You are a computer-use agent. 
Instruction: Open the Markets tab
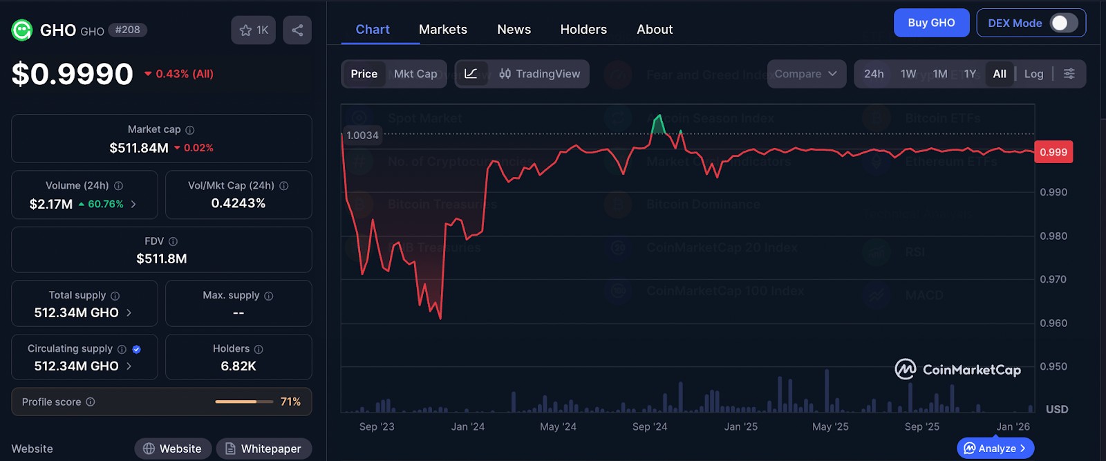click(443, 30)
